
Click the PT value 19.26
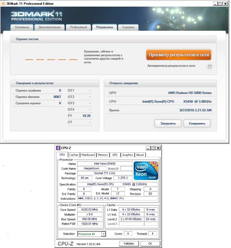click(86, 116)
